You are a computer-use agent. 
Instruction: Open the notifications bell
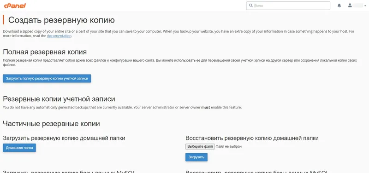339,6
